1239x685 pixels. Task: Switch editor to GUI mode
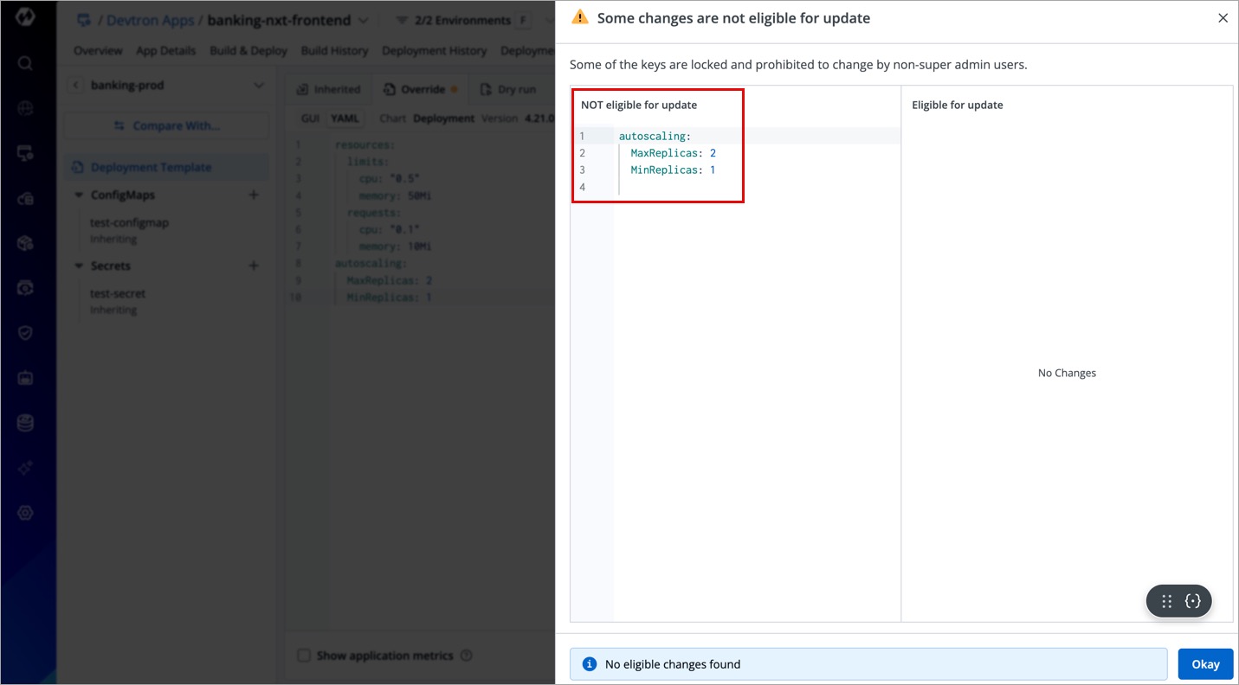310,118
